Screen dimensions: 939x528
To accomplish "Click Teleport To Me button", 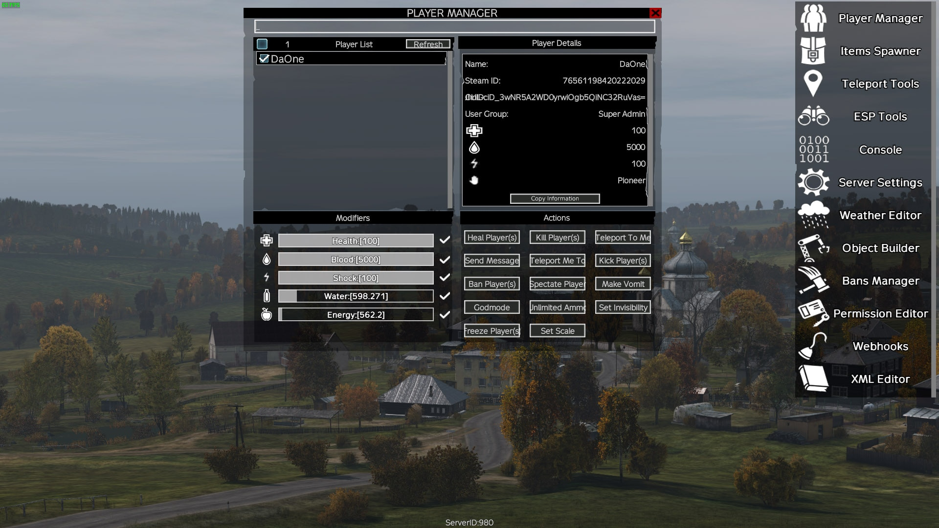I will (623, 237).
